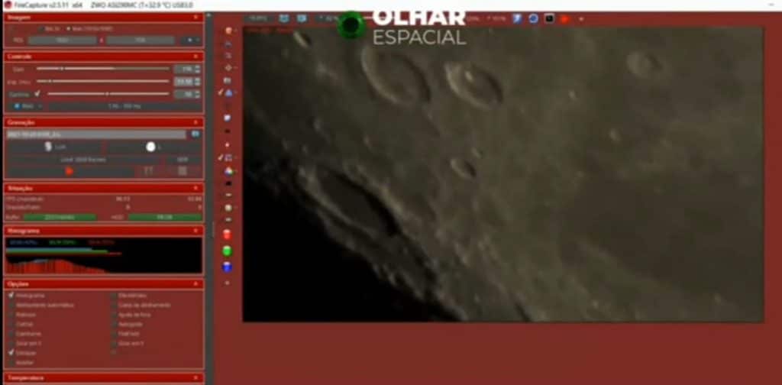Screen dimensions: 782x385
Task: Click the green sphere filter icon
Action: [228, 251]
